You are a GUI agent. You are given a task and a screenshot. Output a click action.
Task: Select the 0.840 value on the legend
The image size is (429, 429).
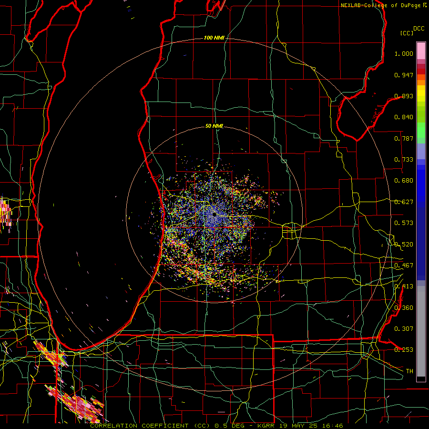[404, 117]
